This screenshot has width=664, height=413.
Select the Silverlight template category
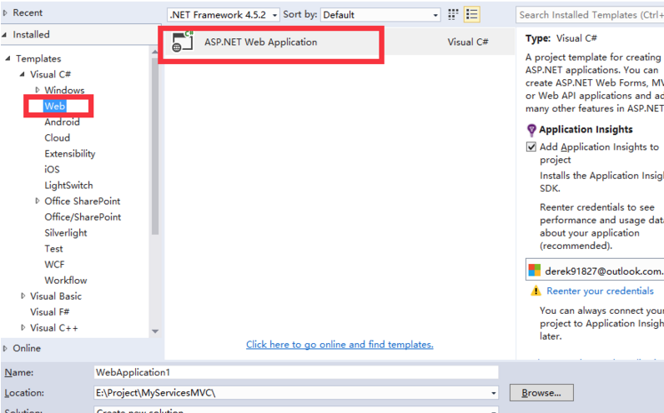[x=66, y=233]
